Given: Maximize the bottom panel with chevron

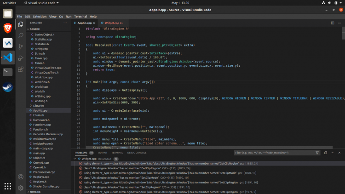Looking at the screenshot, I should pos(333,153).
